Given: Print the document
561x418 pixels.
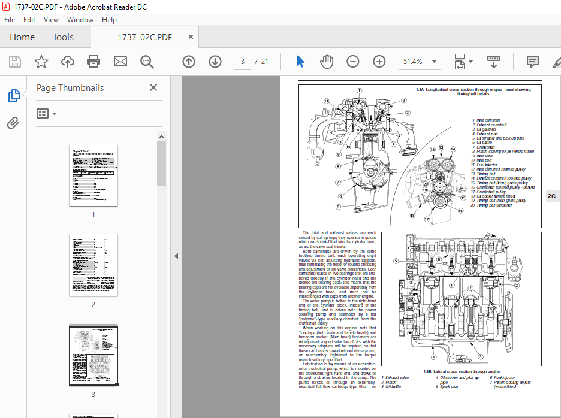Looking at the screenshot, I should (x=93, y=62).
